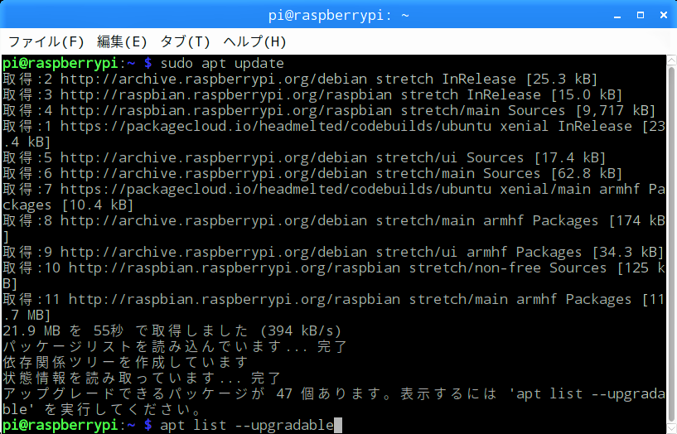Open the タブ(T) menu
Screen dimensions: 677x434
coord(186,42)
